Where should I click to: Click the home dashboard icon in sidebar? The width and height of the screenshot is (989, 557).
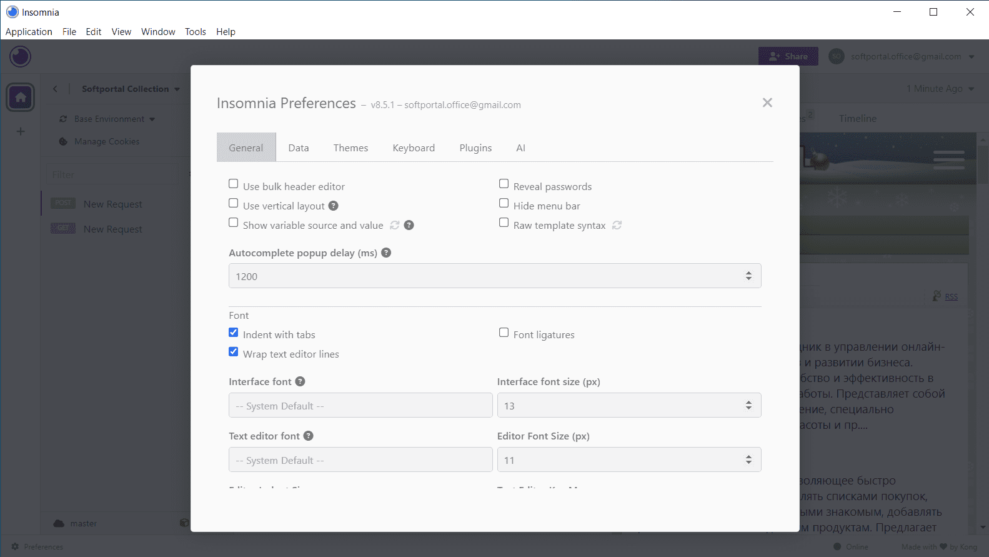click(x=21, y=98)
